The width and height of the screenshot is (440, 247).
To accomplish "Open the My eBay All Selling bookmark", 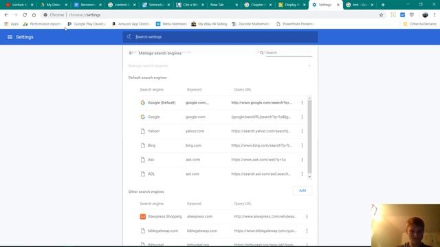I will click(209, 24).
